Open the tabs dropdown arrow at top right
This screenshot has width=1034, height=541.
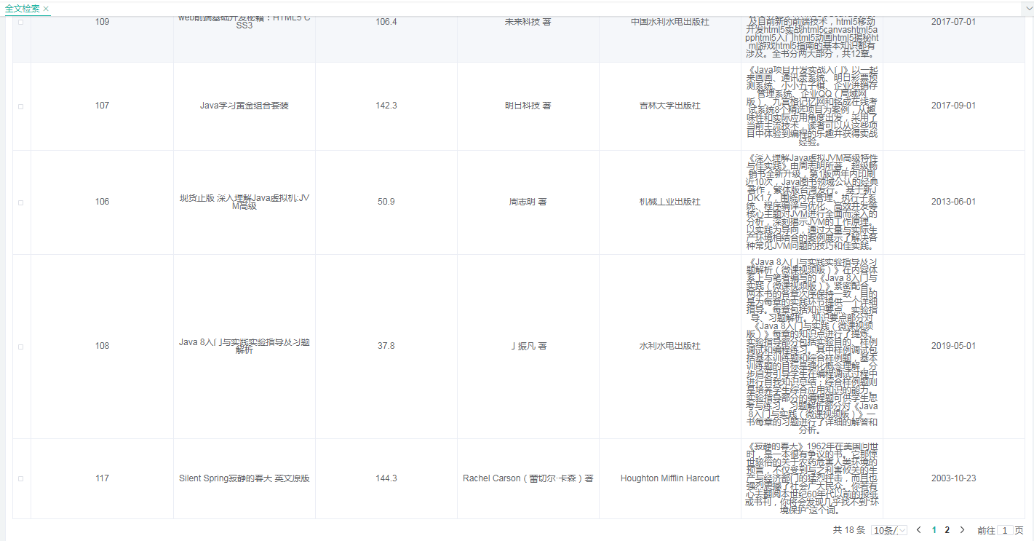coord(1028,7)
